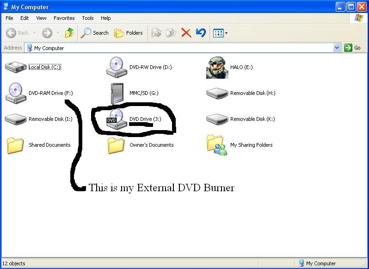Select the Removable Disk (H:) icon
The width and height of the screenshot is (369, 269).
tap(217, 93)
